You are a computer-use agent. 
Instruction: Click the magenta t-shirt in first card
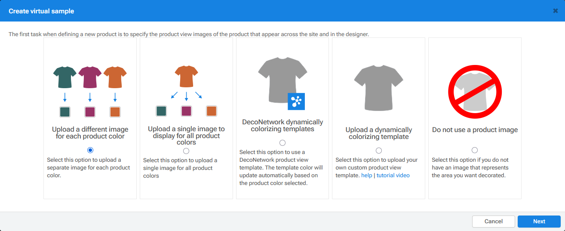tap(90, 77)
